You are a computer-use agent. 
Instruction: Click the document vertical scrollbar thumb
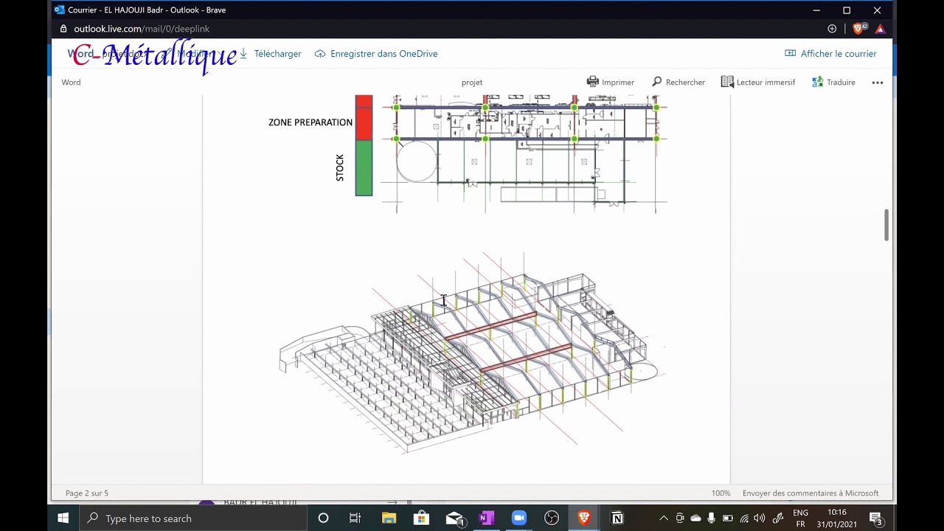coord(886,225)
